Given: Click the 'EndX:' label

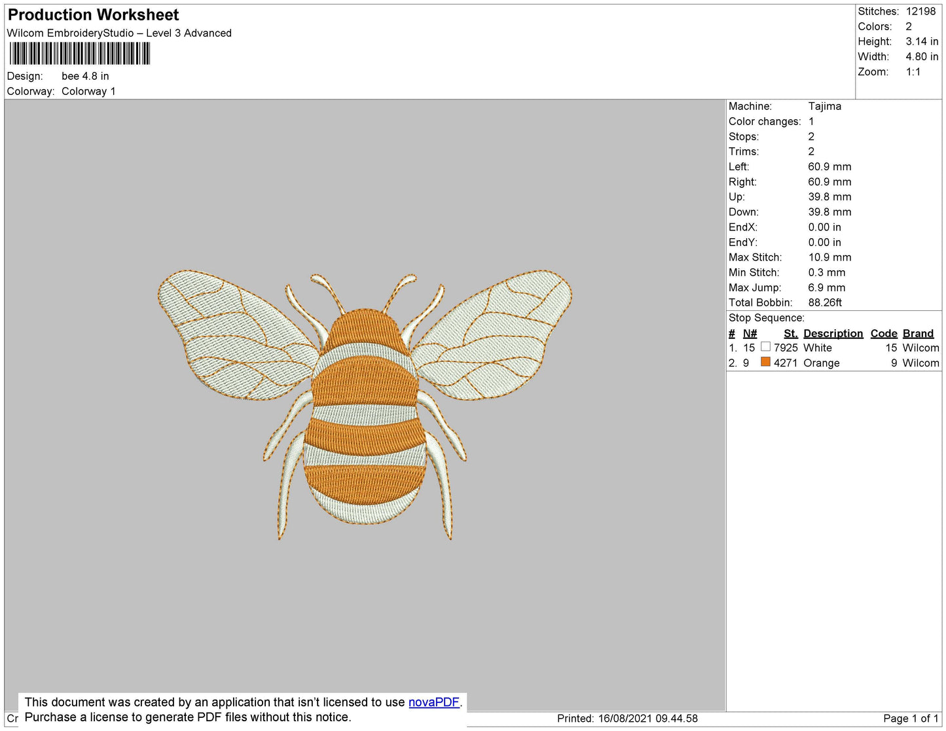Looking at the screenshot, I should coord(743,227).
